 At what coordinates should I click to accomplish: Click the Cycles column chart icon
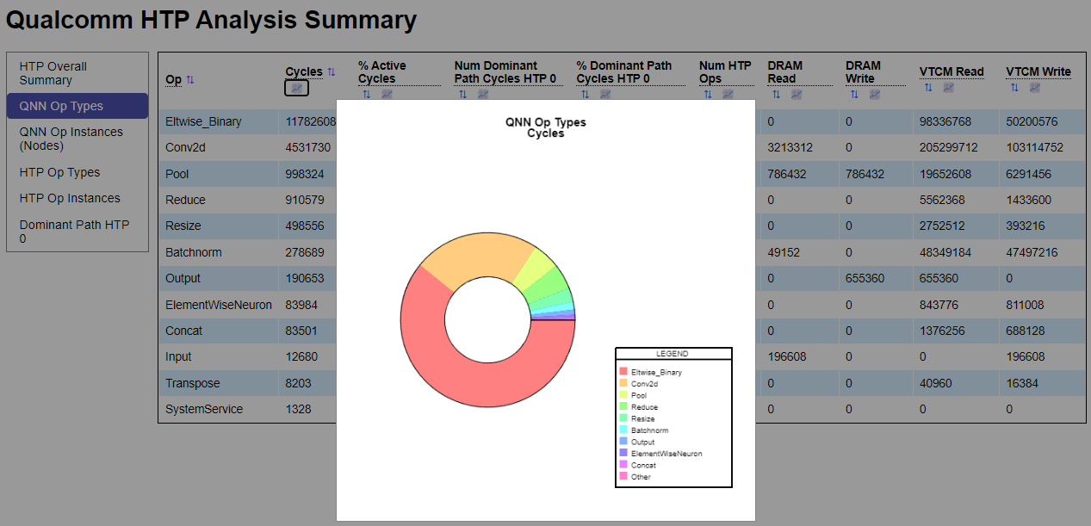[296, 88]
